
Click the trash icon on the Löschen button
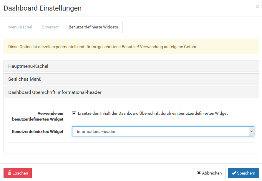pyautogui.click(x=9, y=173)
